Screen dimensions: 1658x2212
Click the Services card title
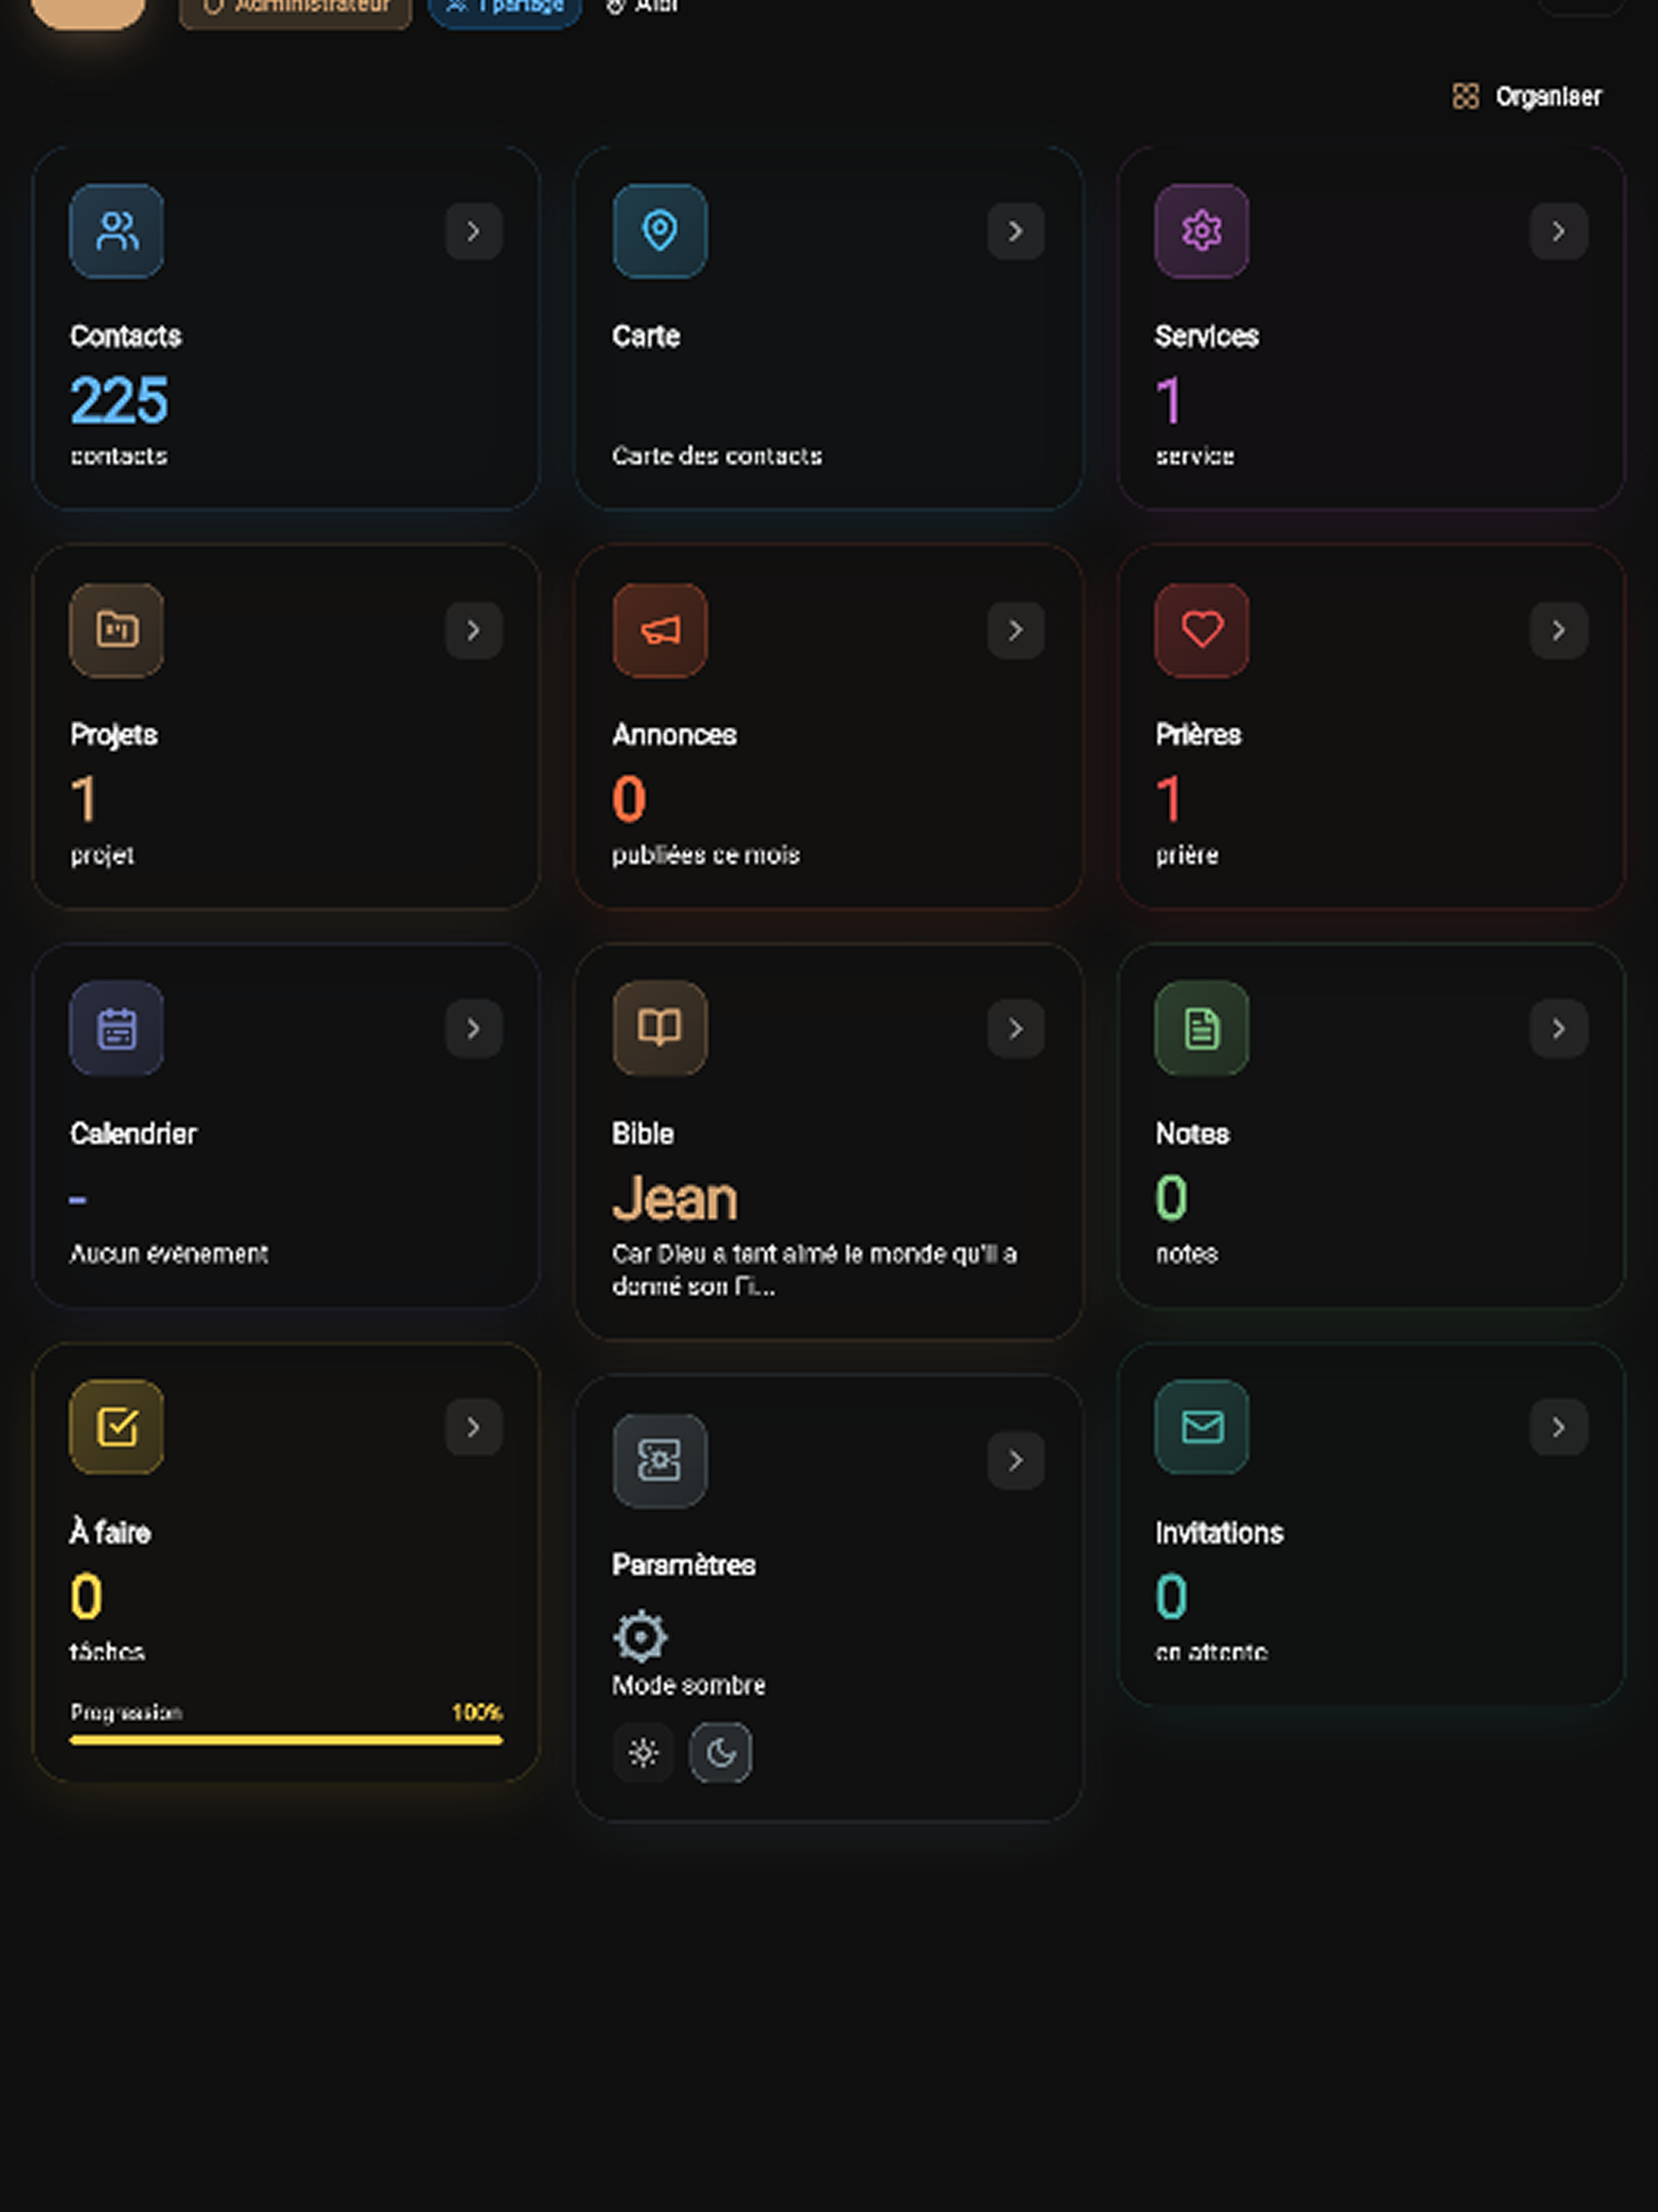tap(1207, 336)
